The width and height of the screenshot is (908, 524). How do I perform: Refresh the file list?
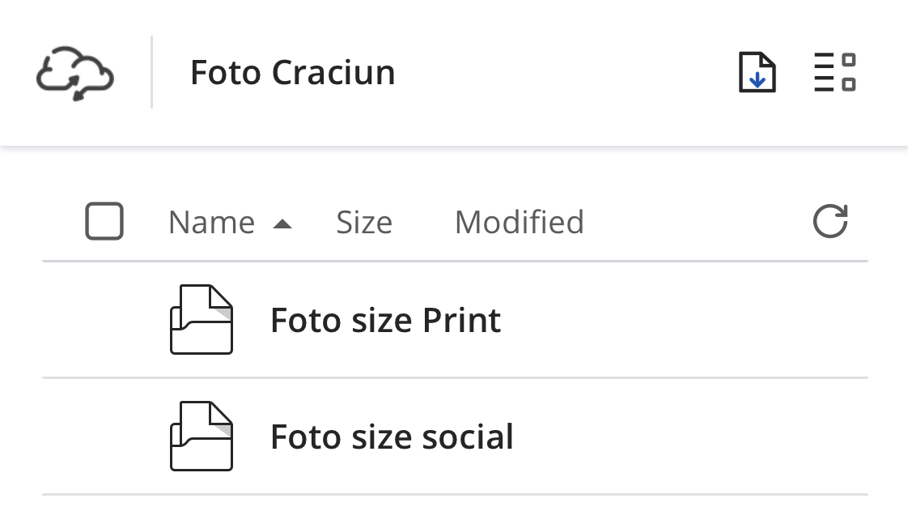pos(830,222)
